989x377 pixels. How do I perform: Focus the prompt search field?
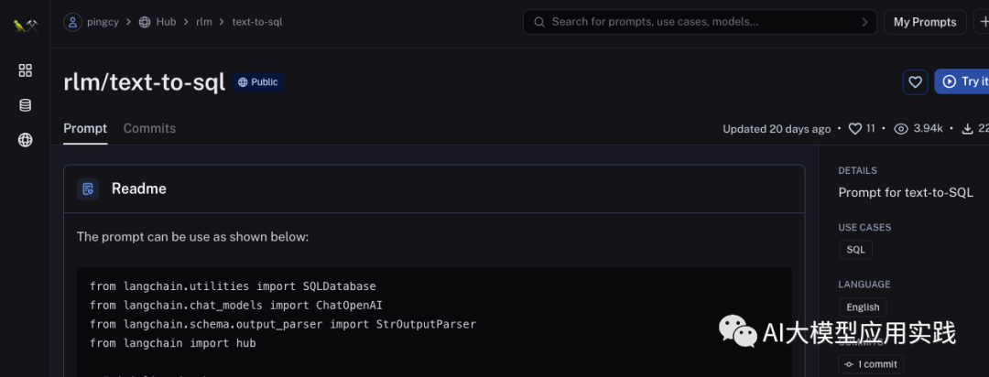(x=701, y=22)
